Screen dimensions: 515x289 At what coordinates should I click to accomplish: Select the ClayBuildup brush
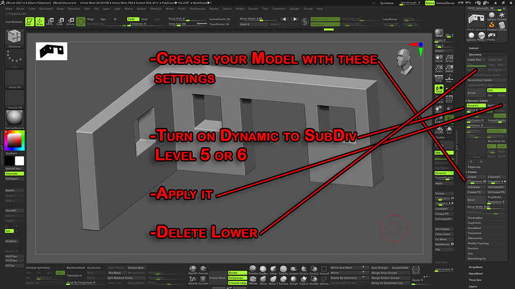(263, 269)
